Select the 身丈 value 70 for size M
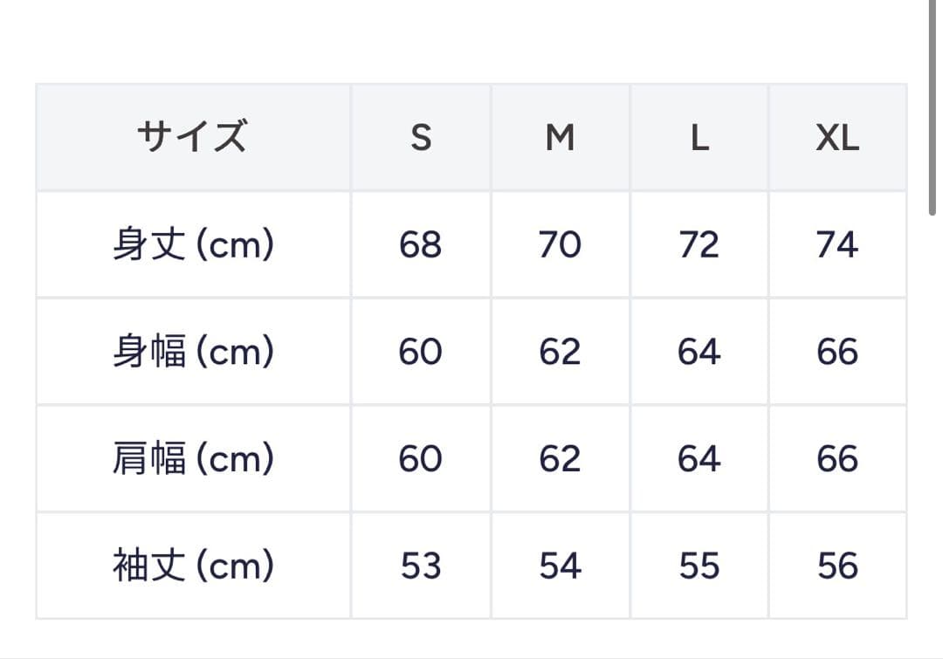943x659 pixels. point(560,245)
